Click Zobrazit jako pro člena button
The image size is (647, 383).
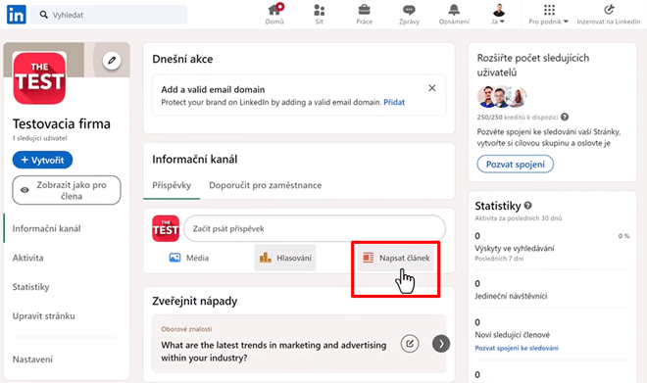point(67,190)
